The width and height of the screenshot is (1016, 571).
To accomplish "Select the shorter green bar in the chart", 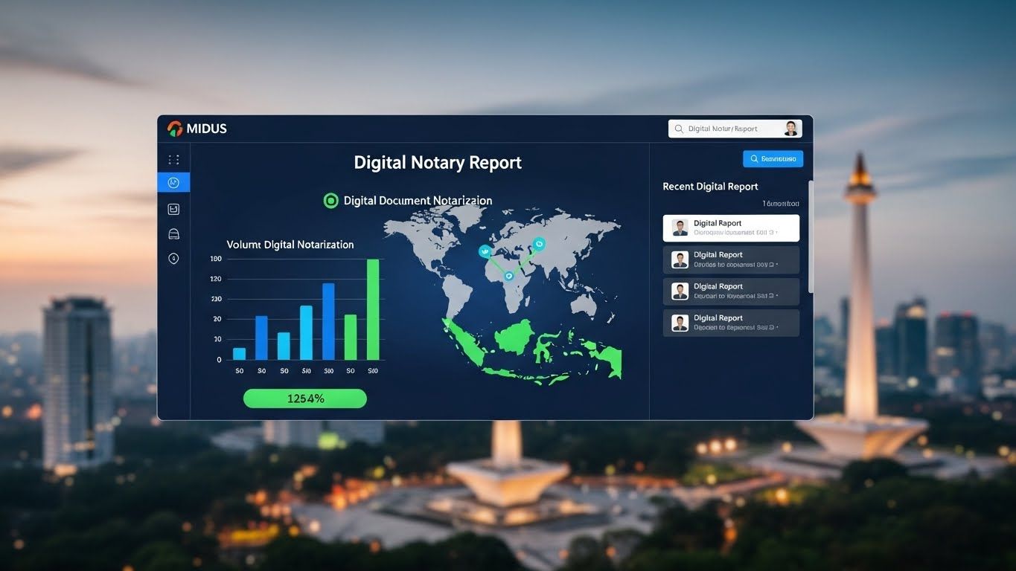I will click(351, 338).
